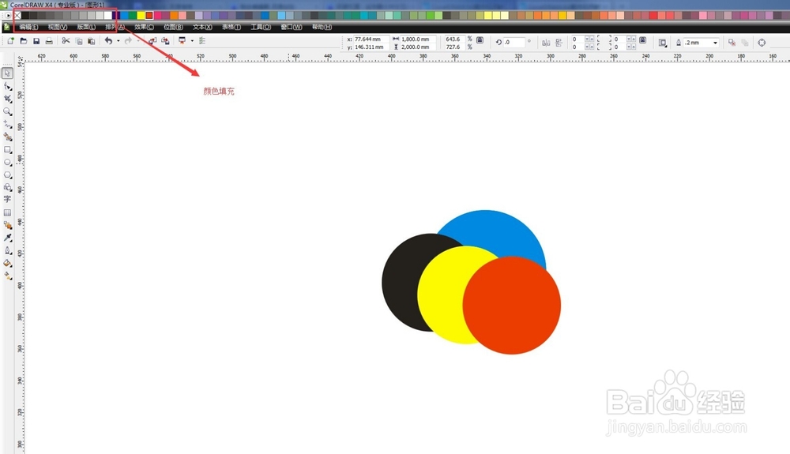Click the scale factor field 643.6

pos(454,39)
